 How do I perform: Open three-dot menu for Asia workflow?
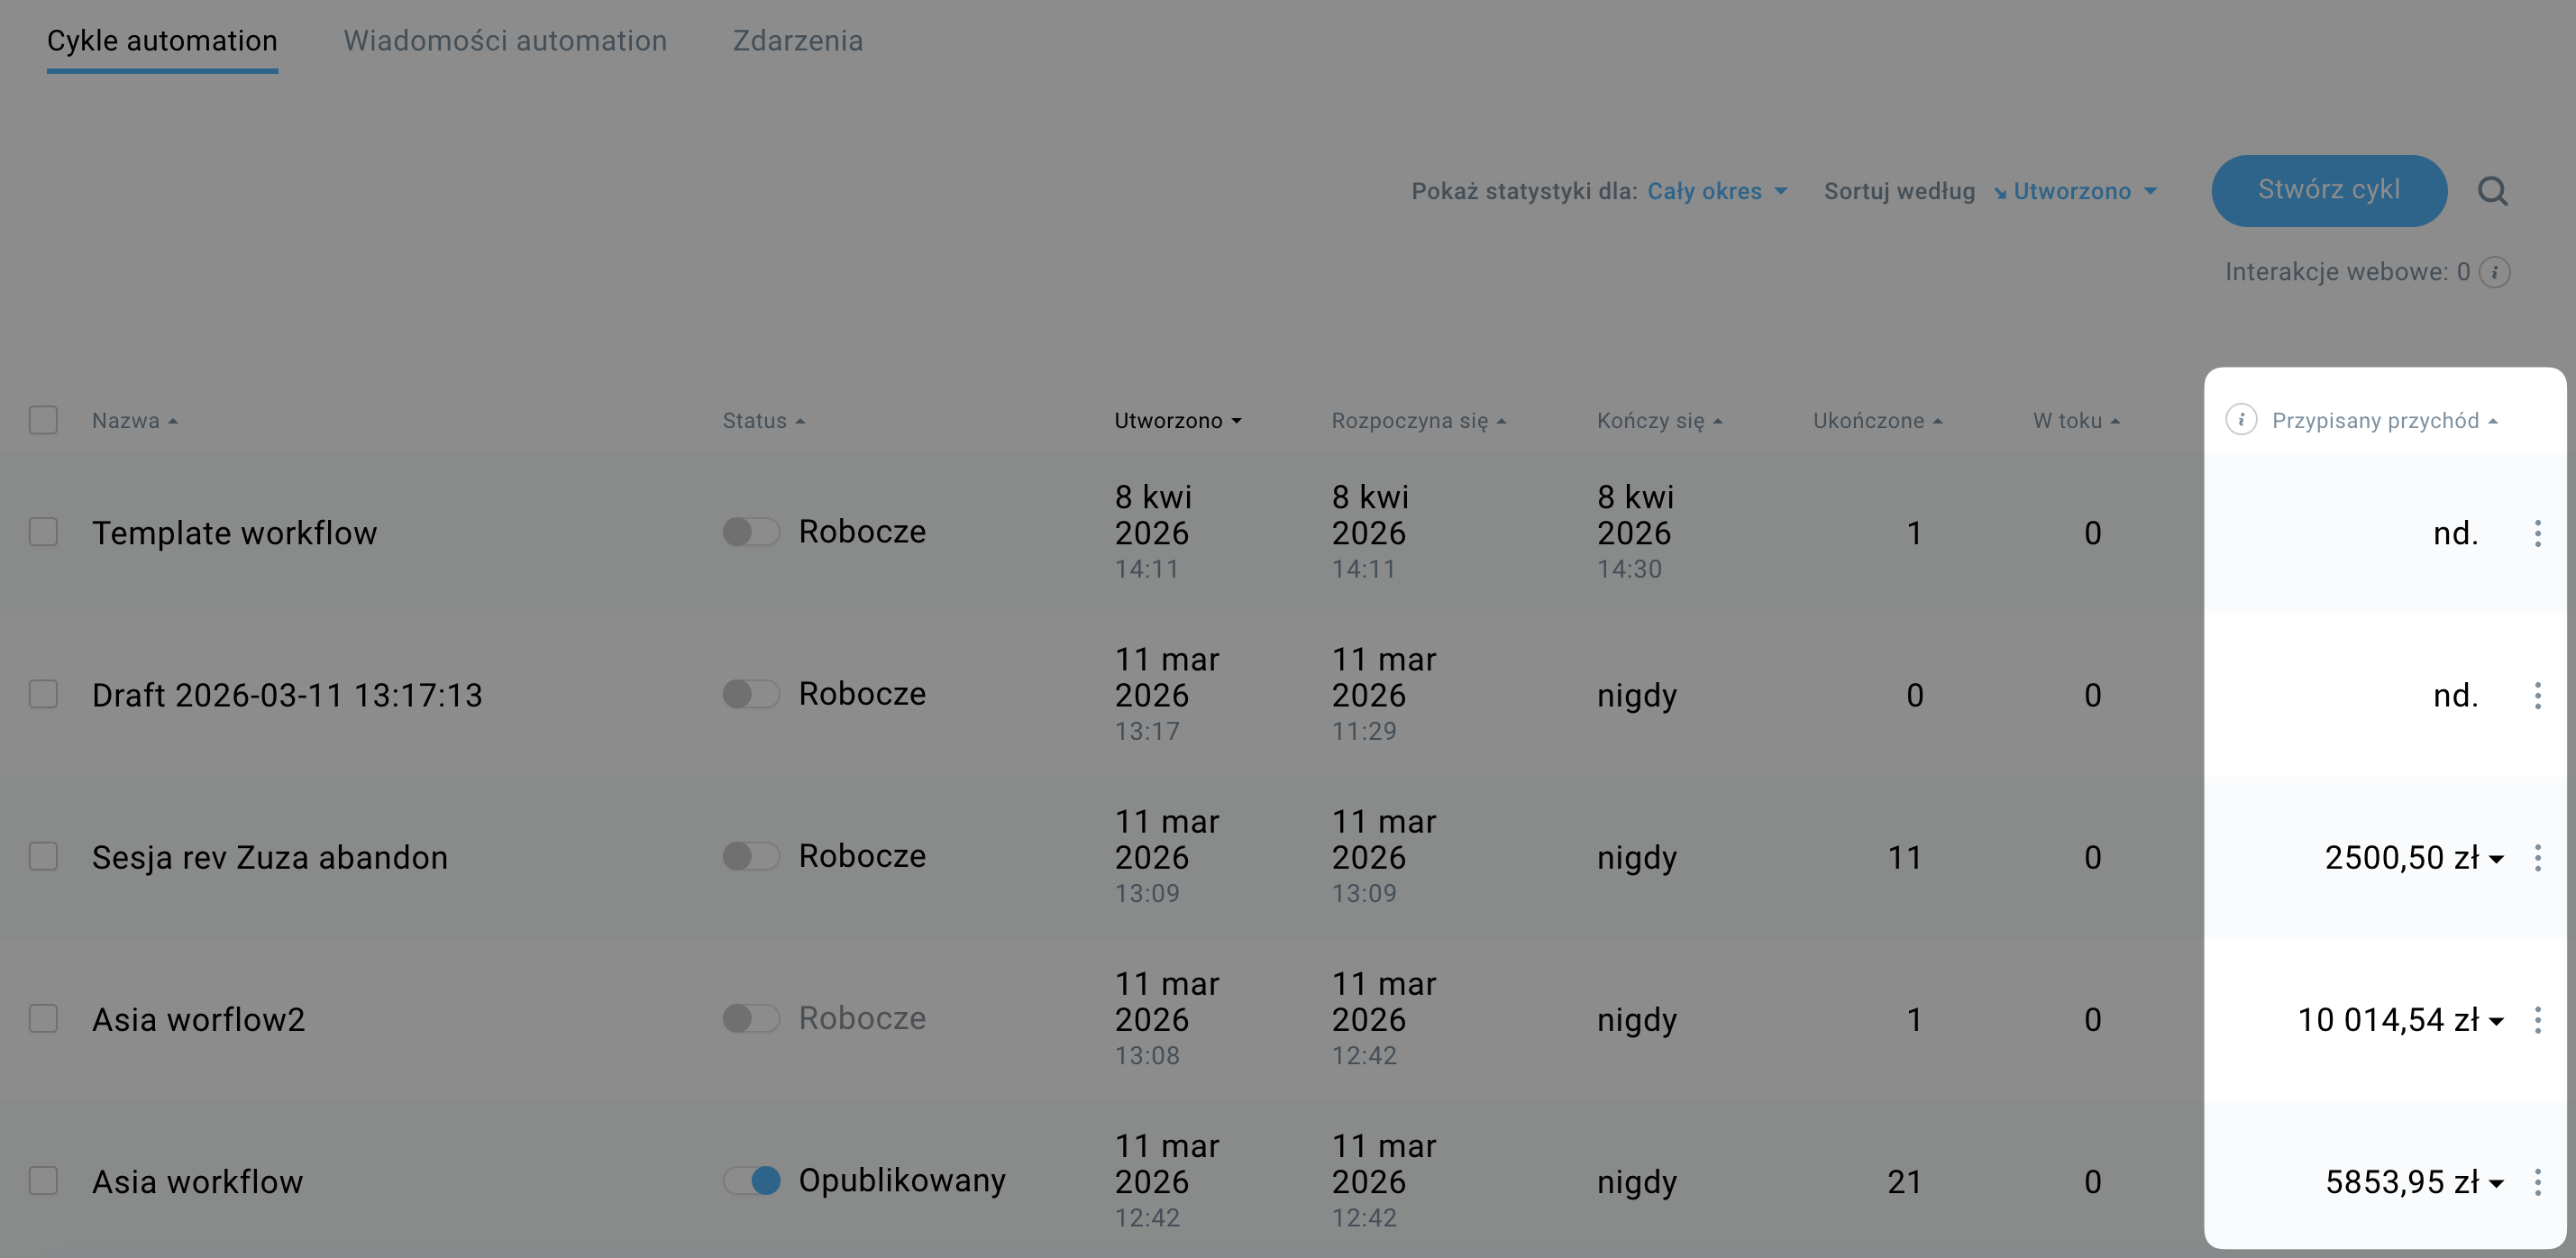[2537, 1182]
